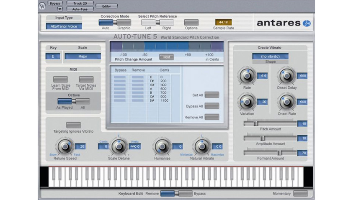
Task: Click the Hold button on pitch meter
Action: (166, 57)
